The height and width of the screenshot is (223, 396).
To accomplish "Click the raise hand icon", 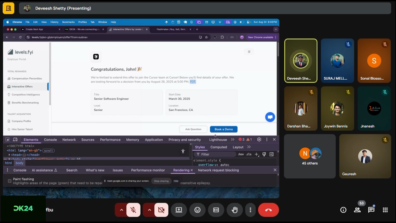I will 235,210.
